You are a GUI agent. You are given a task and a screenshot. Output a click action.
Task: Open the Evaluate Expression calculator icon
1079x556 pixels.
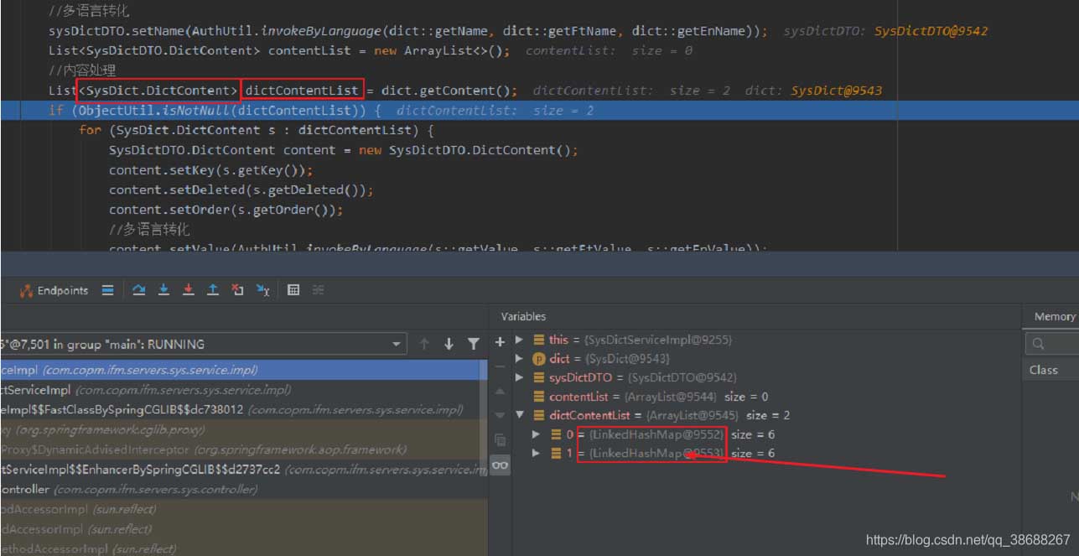[293, 290]
